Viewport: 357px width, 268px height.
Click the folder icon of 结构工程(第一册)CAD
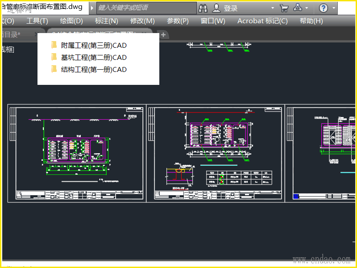point(54,69)
